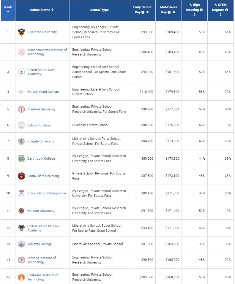Open Babson College school page
235x284 pixels.
[x=39, y=125]
